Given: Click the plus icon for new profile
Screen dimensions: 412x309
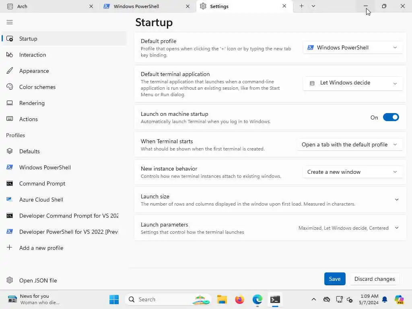Looking at the screenshot, I should [10, 247].
